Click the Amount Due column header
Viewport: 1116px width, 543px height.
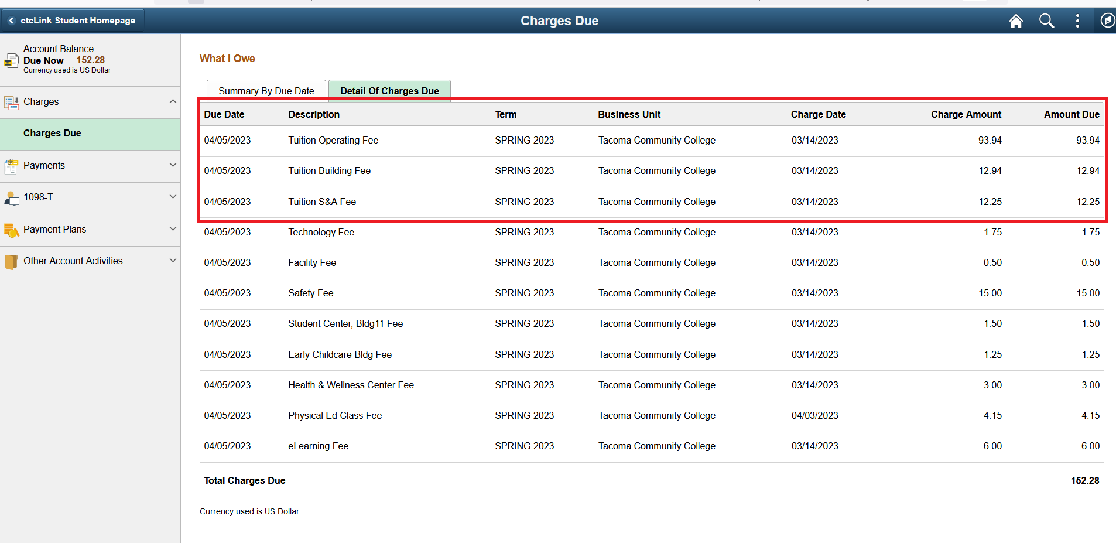[1072, 115]
